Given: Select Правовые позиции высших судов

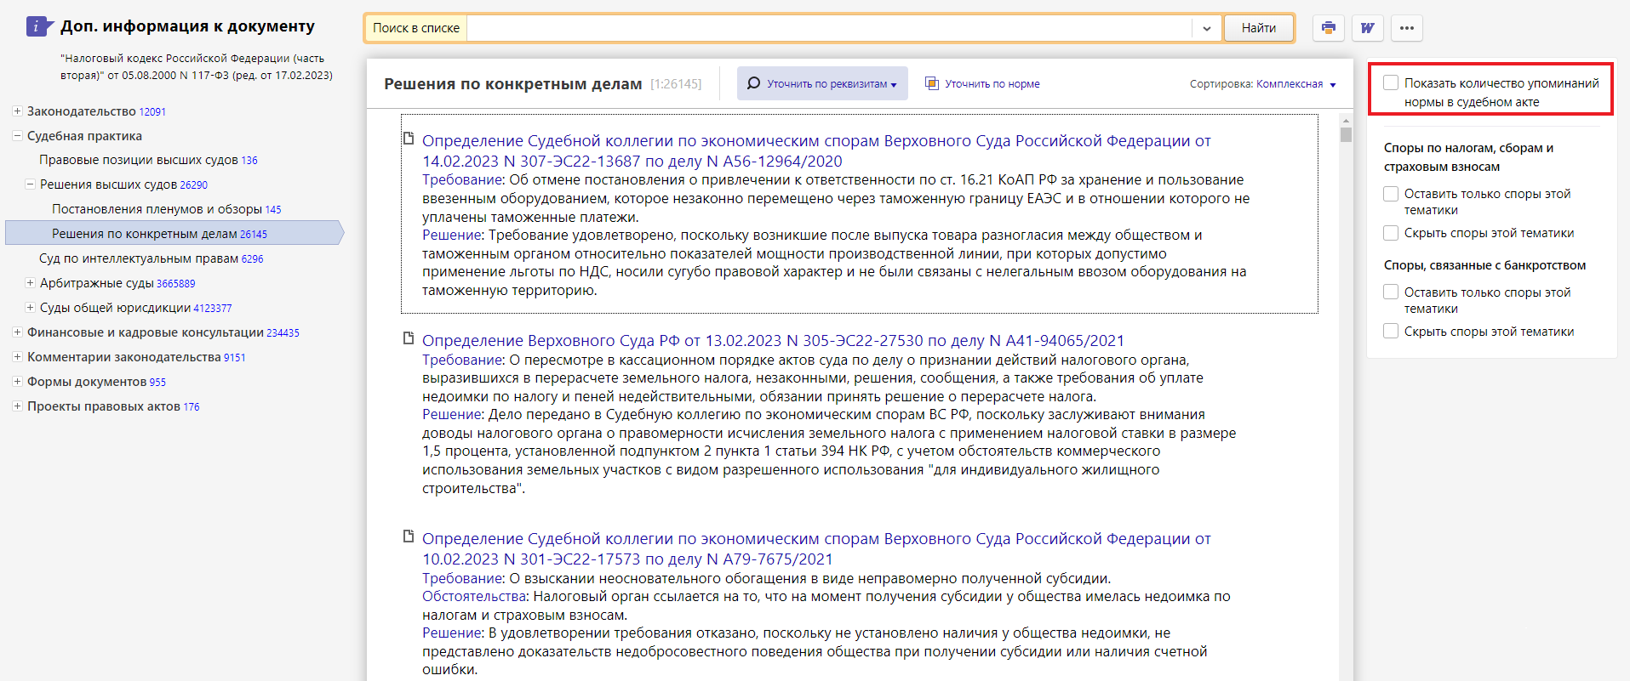Looking at the screenshot, I should point(148,160).
